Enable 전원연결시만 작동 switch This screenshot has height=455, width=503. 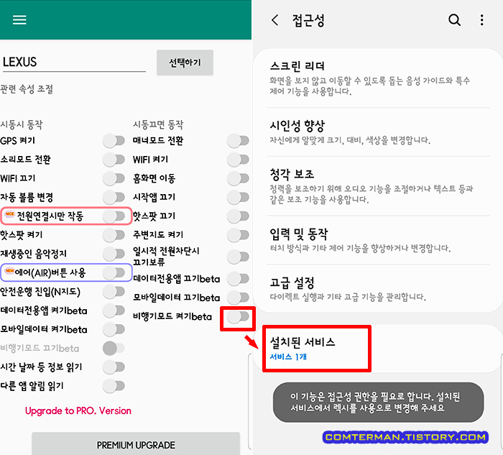(x=114, y=216)
